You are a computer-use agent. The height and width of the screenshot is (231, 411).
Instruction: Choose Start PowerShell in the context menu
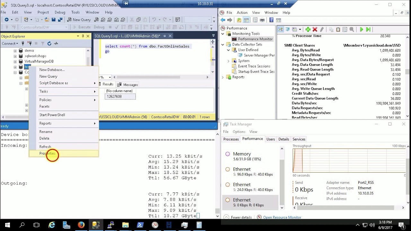[64, 115]
